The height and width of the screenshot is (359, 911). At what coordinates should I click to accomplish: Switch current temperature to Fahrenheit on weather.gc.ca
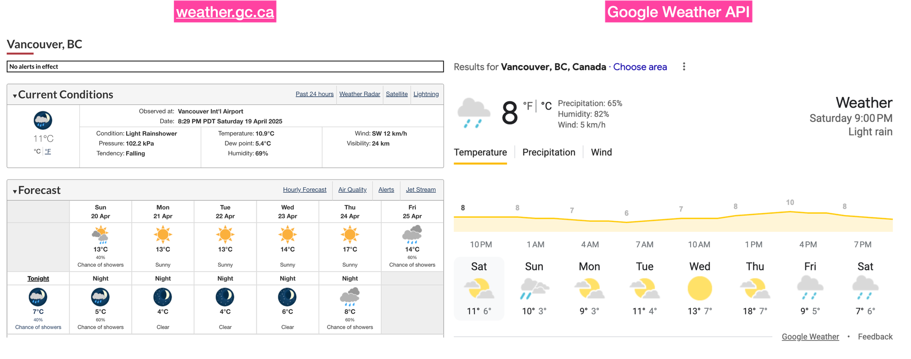pos(48,151)
